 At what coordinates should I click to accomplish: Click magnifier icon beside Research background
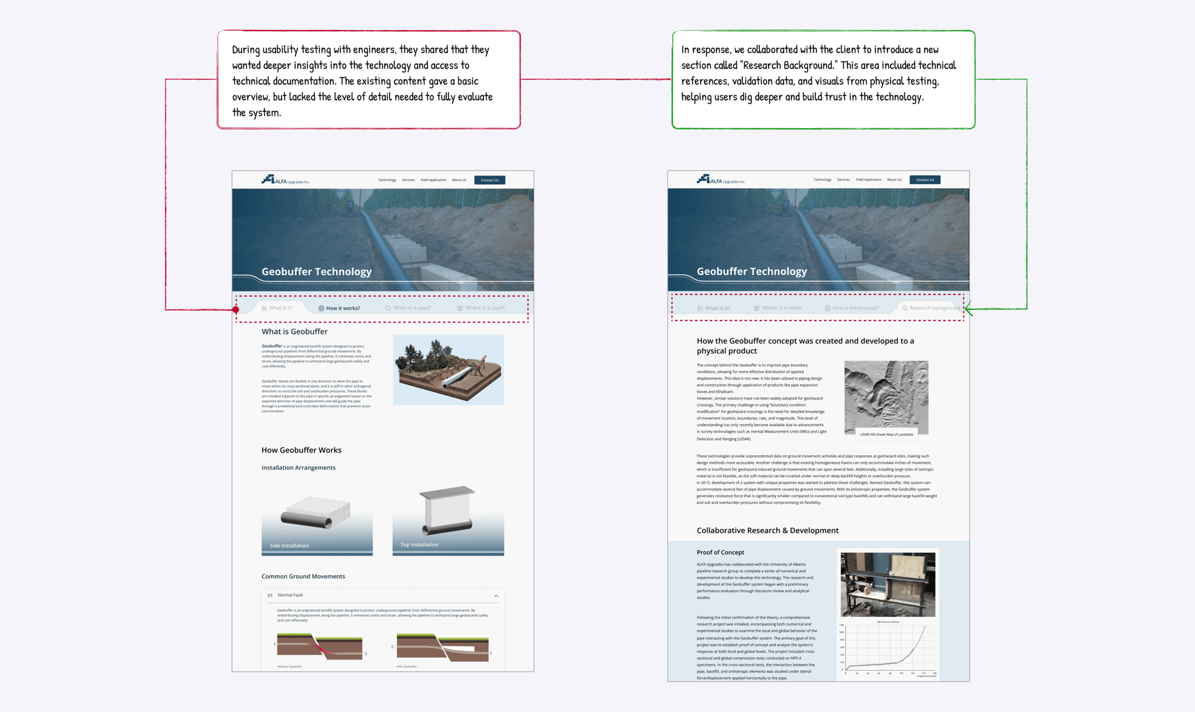(904, 308)
